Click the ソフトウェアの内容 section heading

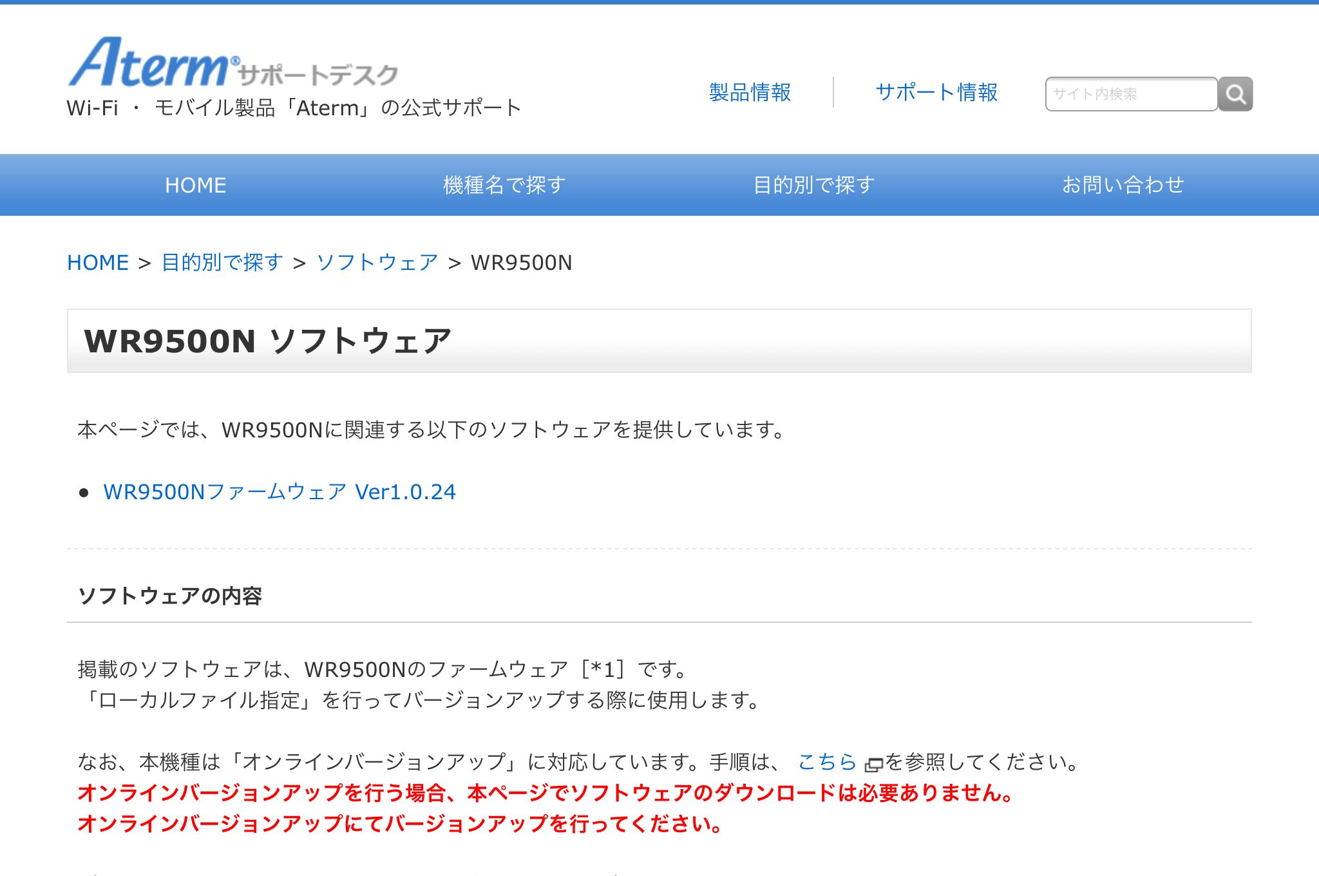(170, 596)
